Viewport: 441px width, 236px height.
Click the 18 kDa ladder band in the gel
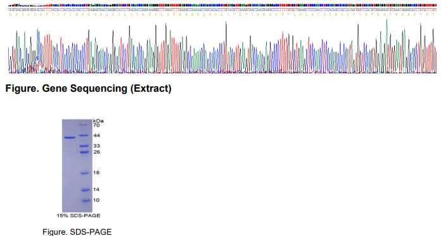pyautogui.click(x=85, y=173)
